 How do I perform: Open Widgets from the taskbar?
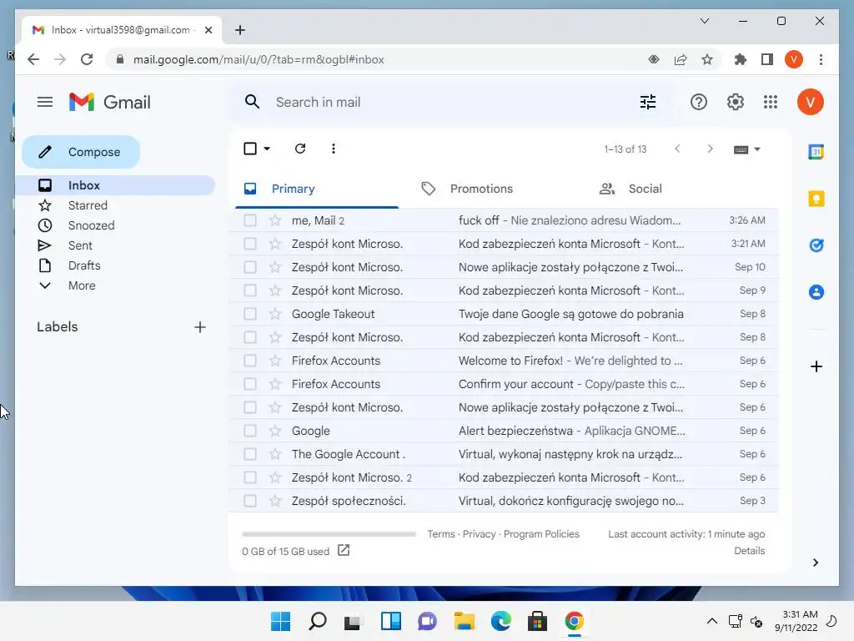pos(390,621)
